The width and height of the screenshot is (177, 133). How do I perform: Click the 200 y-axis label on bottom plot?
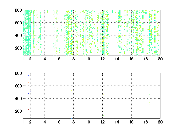click(18, 111)
